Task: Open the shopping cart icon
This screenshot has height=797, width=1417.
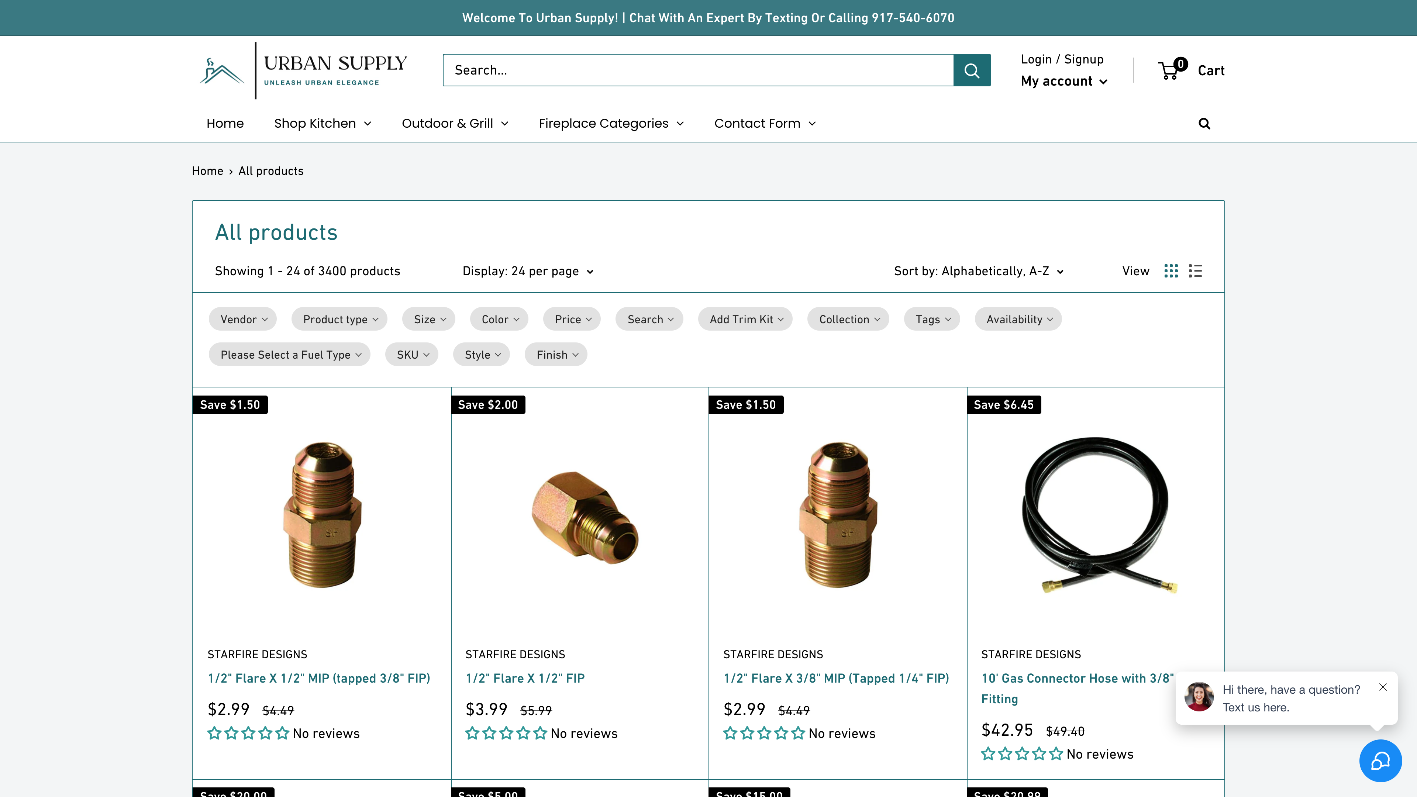Action: [1173, 69]
